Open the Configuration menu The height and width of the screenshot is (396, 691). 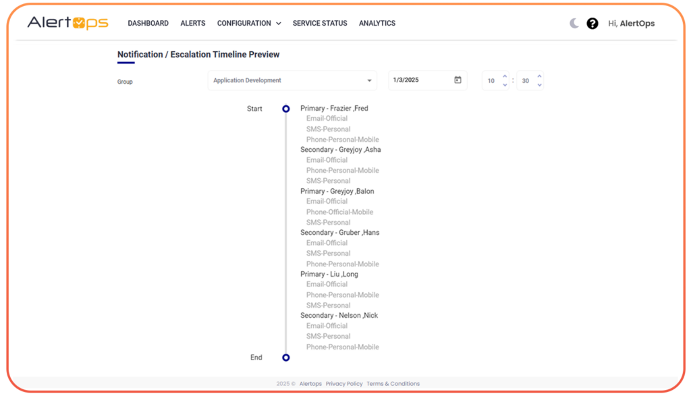pyautogui.click(x=244, y=23)
